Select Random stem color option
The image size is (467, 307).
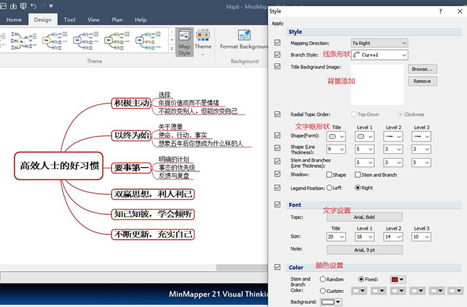(x=322, y=279)
